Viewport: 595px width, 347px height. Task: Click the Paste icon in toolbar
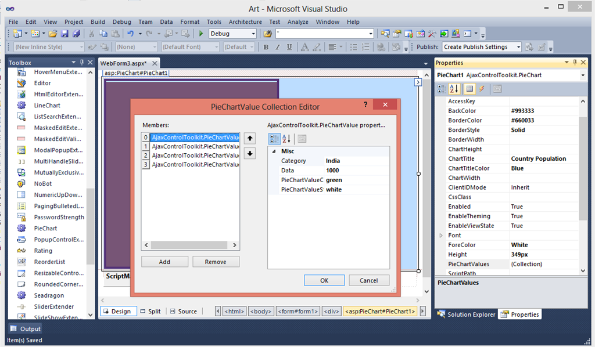116,34
